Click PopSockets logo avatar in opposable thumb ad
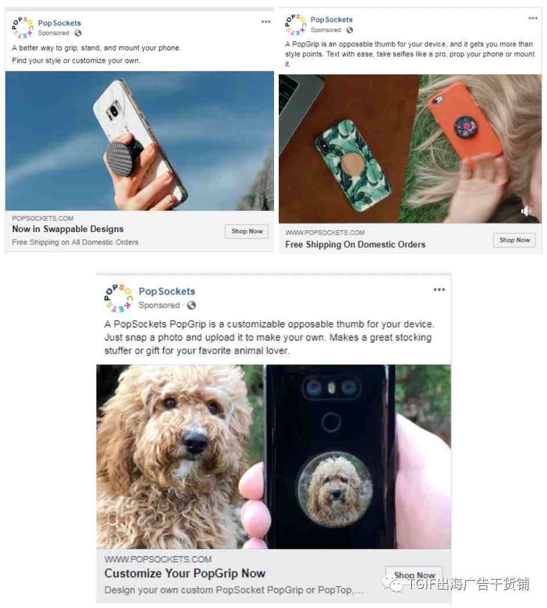Screen dimensions: 547x608 pyautogui.click(x=296, y=24)
